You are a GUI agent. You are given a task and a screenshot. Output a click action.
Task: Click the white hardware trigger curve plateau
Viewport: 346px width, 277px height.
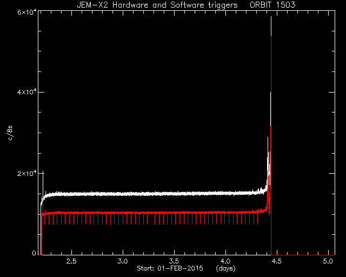tap(155, 194)
